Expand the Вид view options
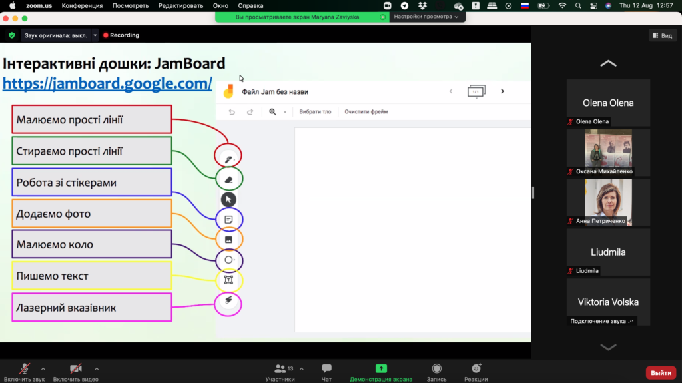This screenshot has width=682, height=383. pyautogui.click(x=662, y=35)
